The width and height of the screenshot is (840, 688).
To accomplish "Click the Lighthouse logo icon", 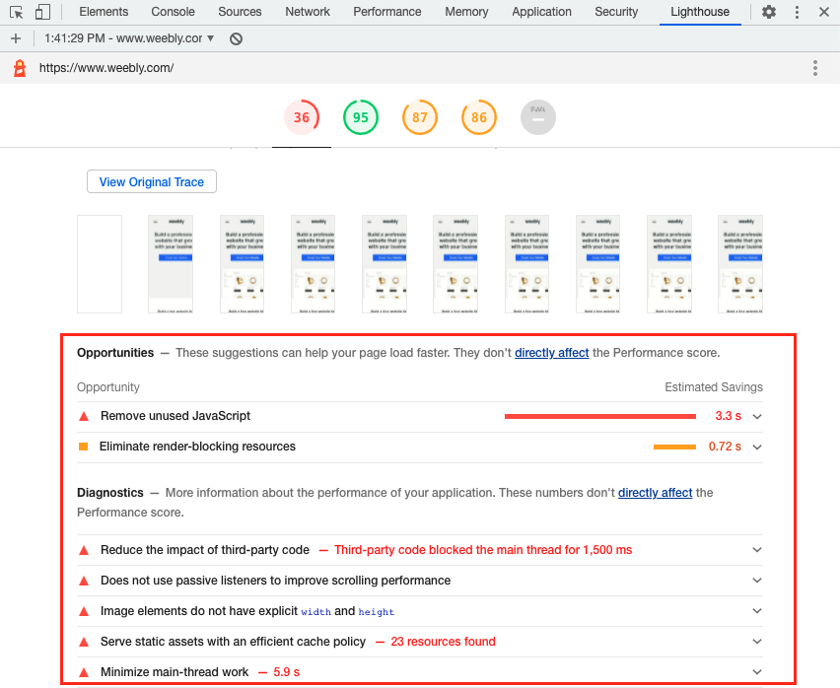I will coord(20,68).
